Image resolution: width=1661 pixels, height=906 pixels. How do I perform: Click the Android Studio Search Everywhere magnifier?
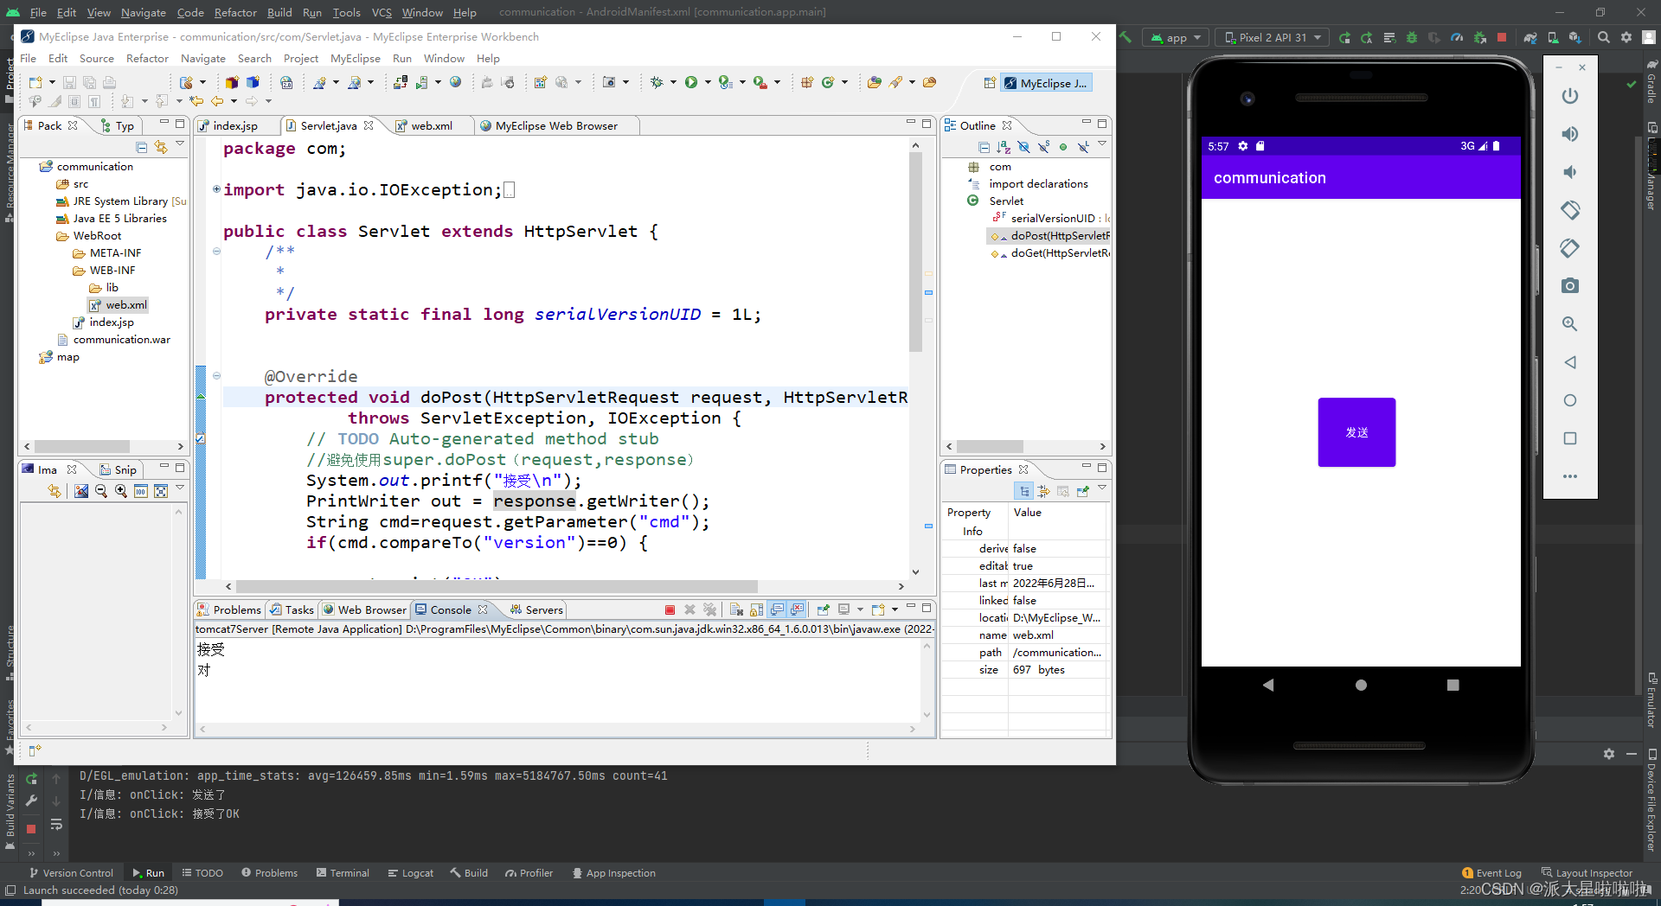[x=1604, y=37]
